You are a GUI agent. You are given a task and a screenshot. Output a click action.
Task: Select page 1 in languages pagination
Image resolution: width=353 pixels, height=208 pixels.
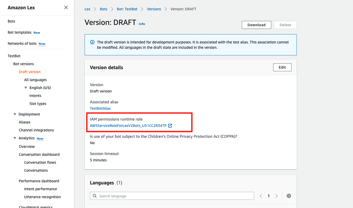point(269,196)
